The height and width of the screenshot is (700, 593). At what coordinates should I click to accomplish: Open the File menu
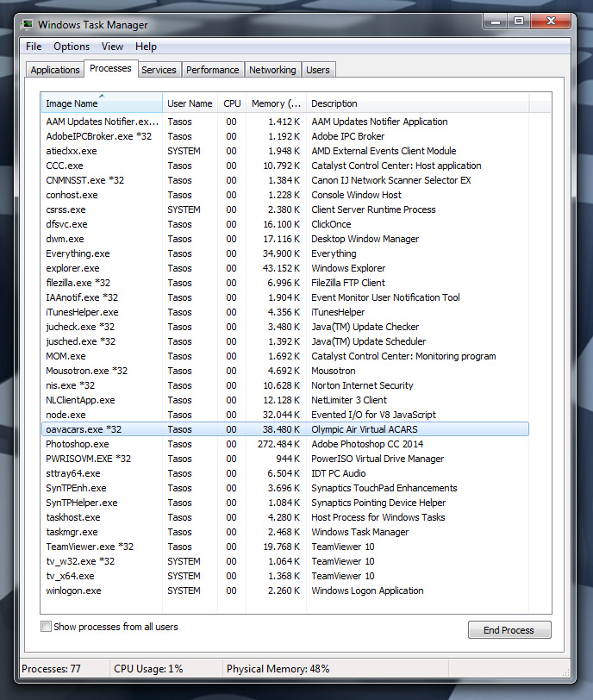point(34,47)
